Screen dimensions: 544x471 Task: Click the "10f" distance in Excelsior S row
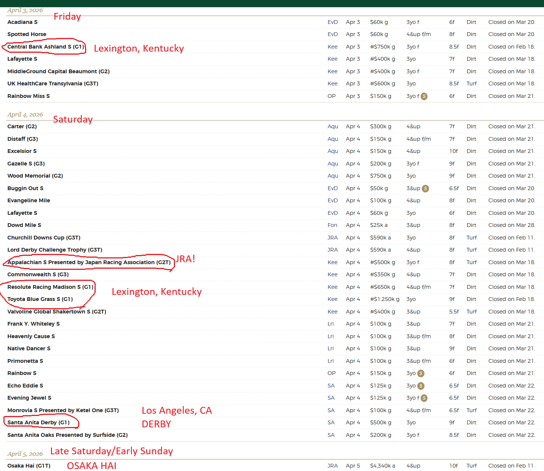454,151
